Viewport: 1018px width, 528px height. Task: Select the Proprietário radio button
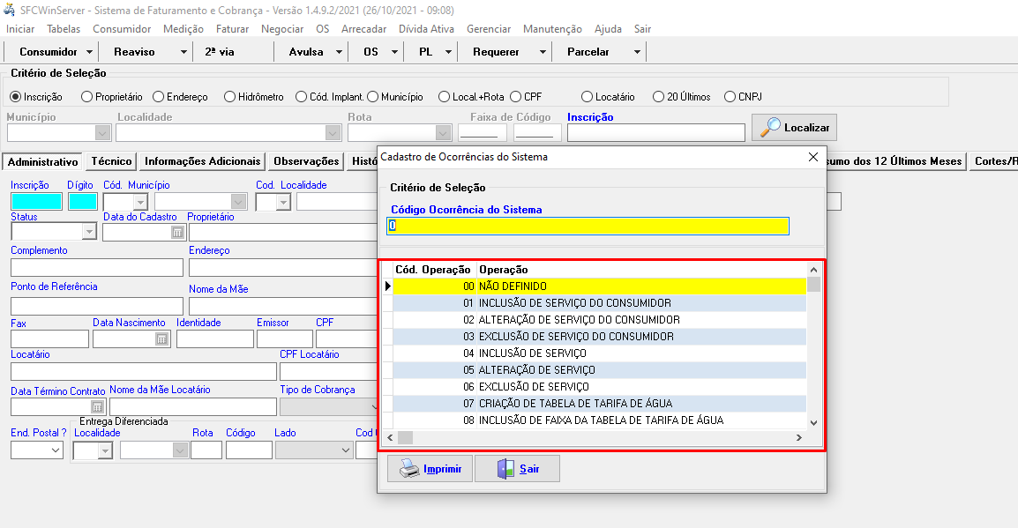click(x=86, y=97)
